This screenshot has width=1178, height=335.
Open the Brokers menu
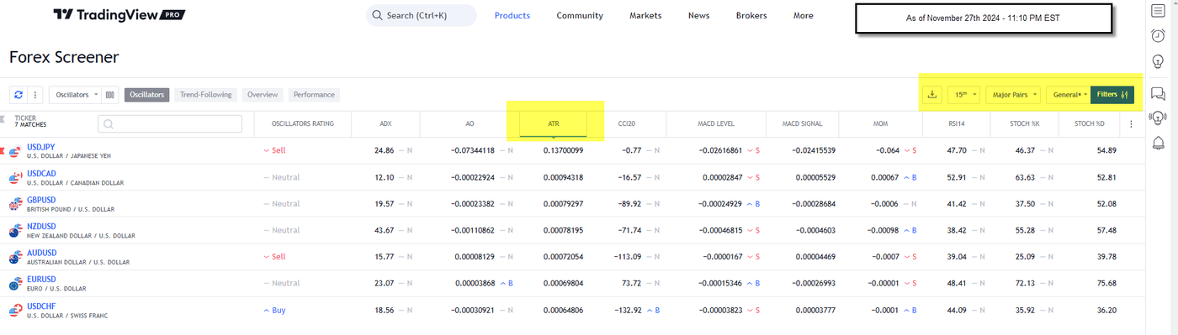point(751,16)
